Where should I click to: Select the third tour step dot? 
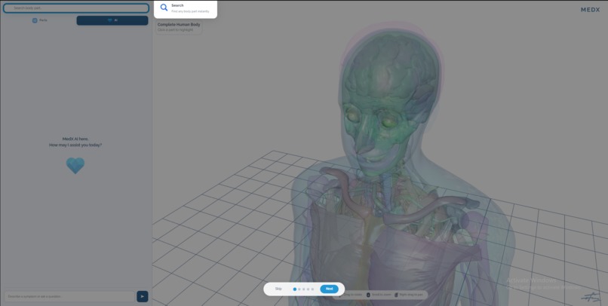[303, 289]
